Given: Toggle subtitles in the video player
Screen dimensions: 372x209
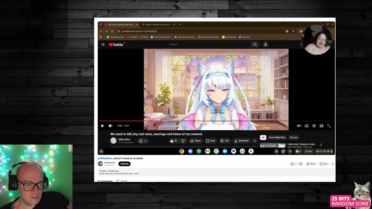Looking at the screenshot, I should pos(307,126).
